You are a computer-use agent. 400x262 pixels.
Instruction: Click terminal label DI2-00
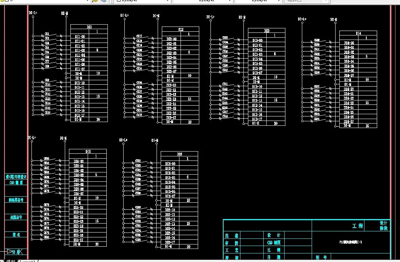point(172,39)
